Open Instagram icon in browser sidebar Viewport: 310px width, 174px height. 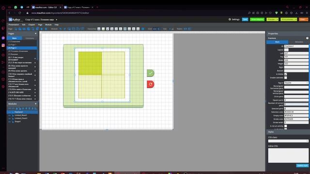point(3,45)
